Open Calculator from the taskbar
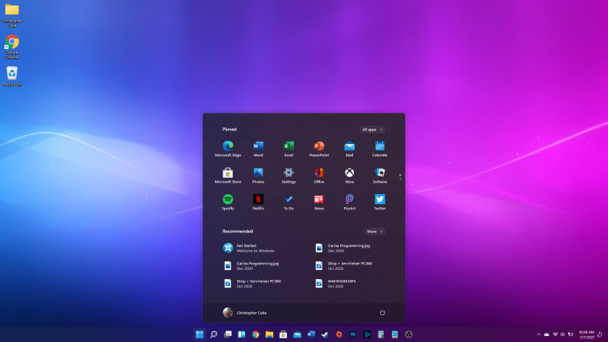608x342 pixels. pyautogui.click(x=381, y=334)
